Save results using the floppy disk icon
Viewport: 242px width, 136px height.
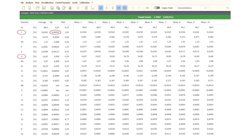(x=44, y=8)
